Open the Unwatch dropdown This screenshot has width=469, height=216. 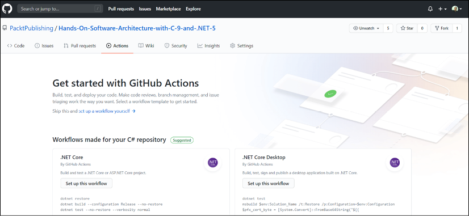[366, 28]
